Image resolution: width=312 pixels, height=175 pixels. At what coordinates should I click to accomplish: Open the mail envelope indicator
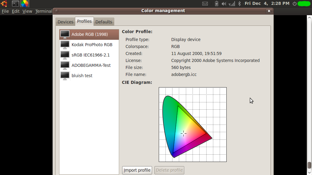coord(205,4)
